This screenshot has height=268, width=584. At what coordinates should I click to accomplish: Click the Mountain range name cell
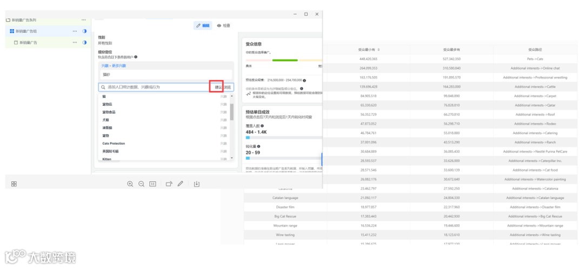click(x=286, y=226)
